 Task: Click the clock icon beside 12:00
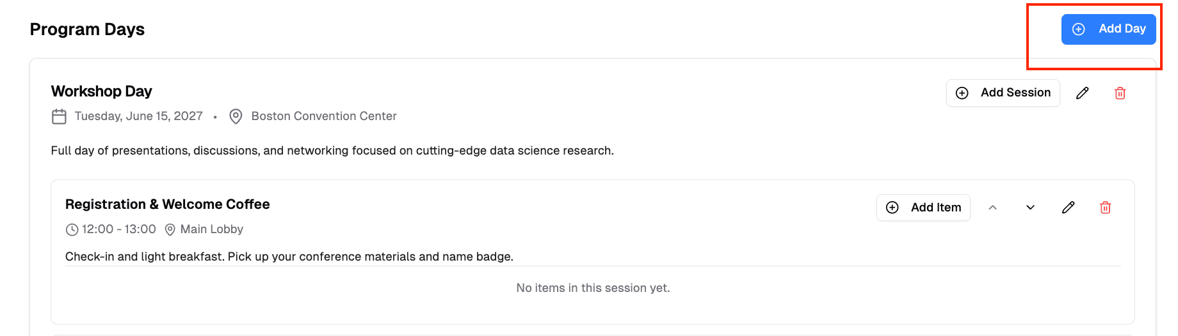[72, 230]
